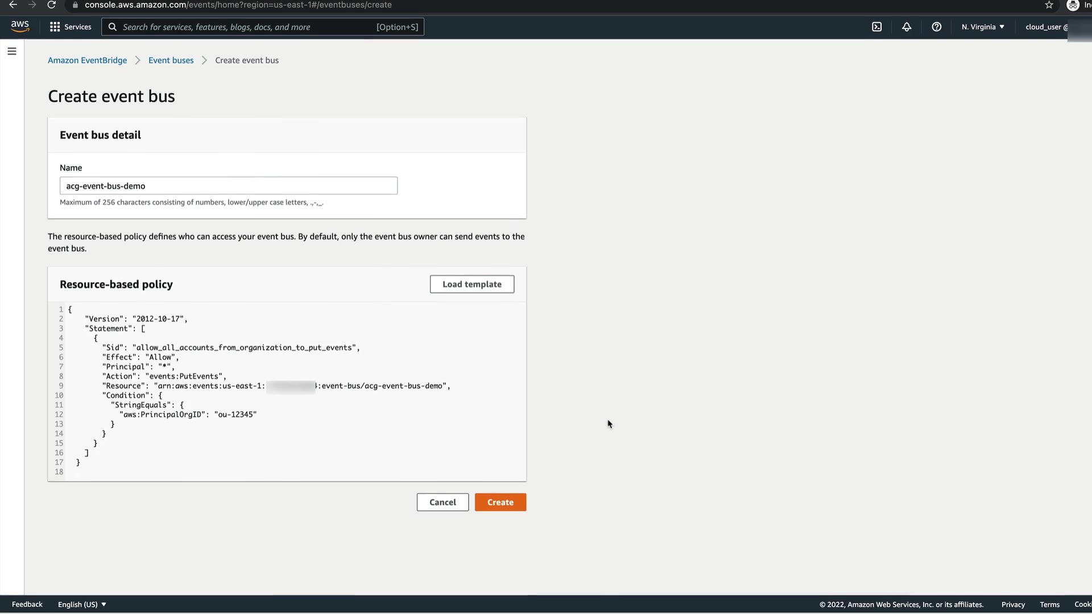This screenshot has width=1092, height=614.
Task: Navigate to the Event buses breadcrumb
Action: [x=171, y=60]
